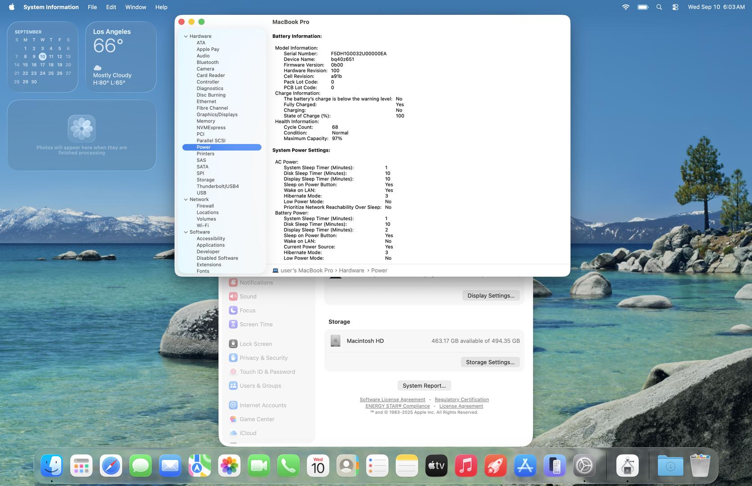Click Storage Settings button
Screen dimensions: 752x486
[x=490, y=362]
